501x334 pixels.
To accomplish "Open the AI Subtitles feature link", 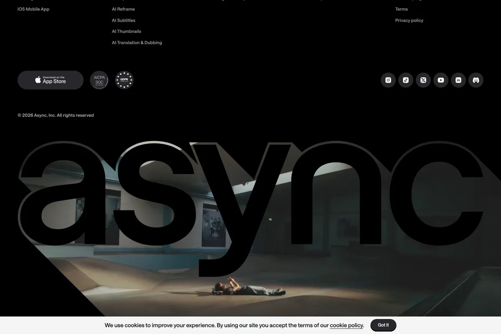I will (x=124, y=20).
